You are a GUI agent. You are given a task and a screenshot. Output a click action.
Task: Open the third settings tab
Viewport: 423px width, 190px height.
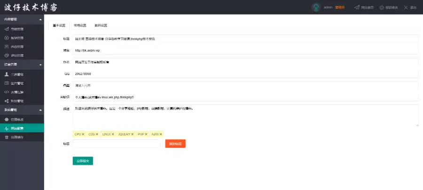101,25
